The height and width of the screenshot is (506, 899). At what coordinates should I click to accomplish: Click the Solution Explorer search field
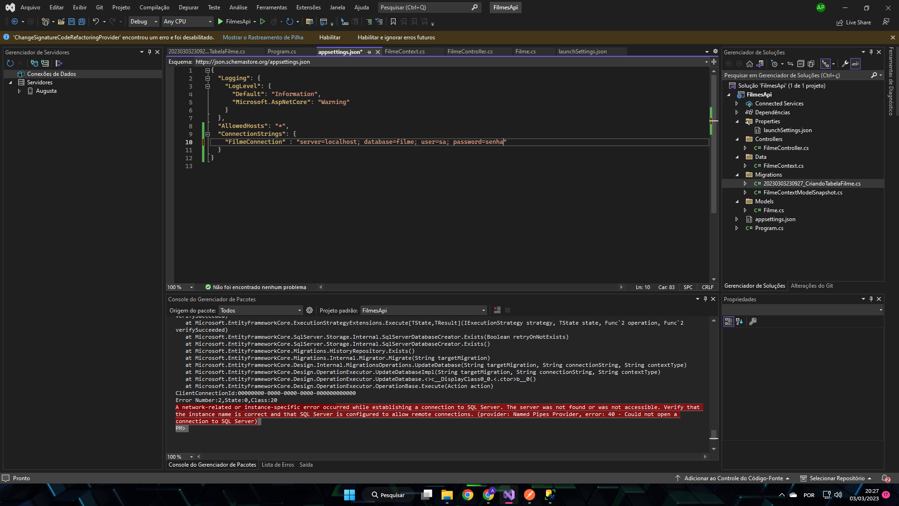point(802,75)
